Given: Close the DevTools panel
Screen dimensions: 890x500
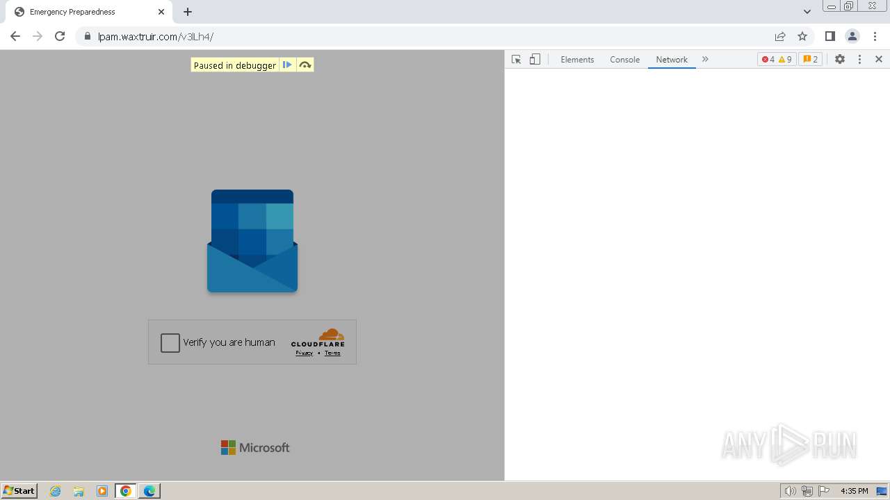Looking at the screenshot, I should coord(879,60).
